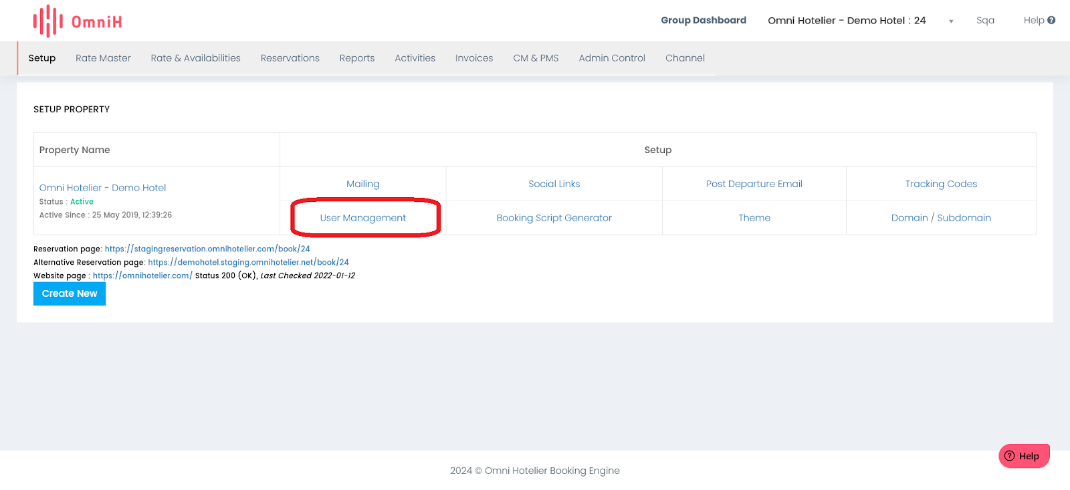
Task: Open Omni Hotelier - Demo Hotel property link
Action: (102, 188)
